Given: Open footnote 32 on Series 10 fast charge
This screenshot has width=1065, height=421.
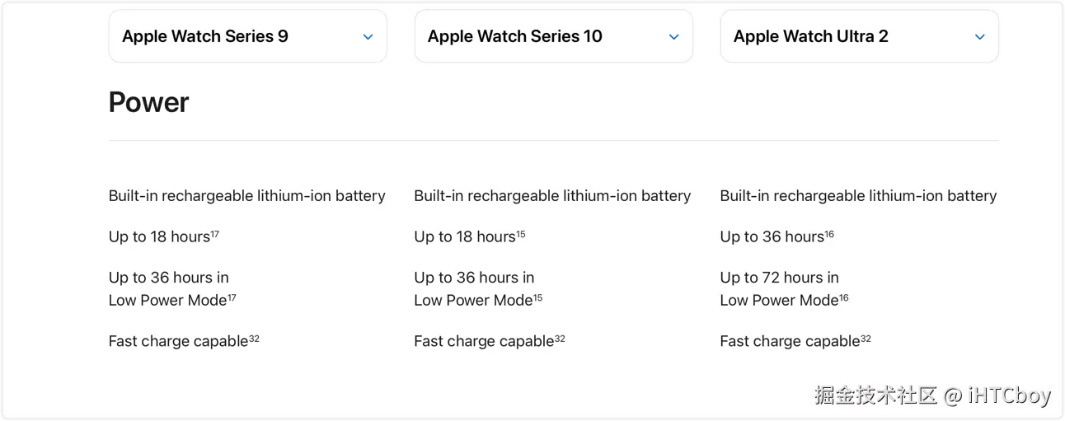Looking at the screenshot, I should 561,339.
